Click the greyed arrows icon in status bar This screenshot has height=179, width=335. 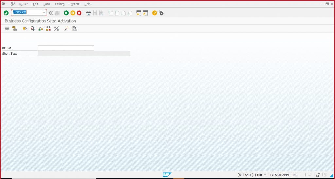[x=310, y=175]
